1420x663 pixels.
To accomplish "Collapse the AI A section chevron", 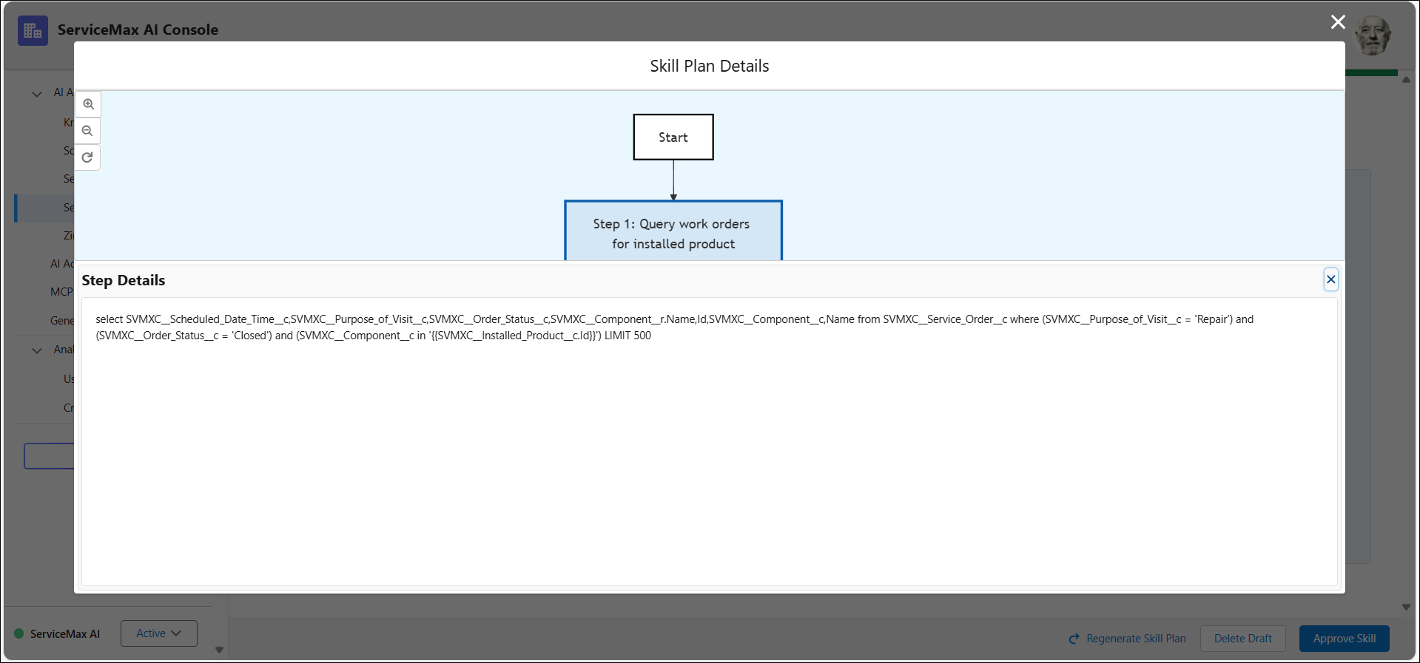I will (x=37, y=94).
